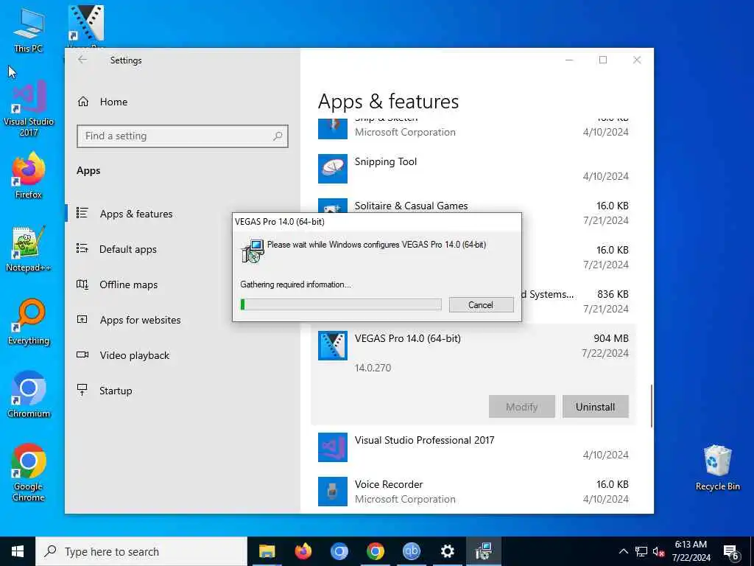Select the Firefox desktop shortcut

coord(29,175)
